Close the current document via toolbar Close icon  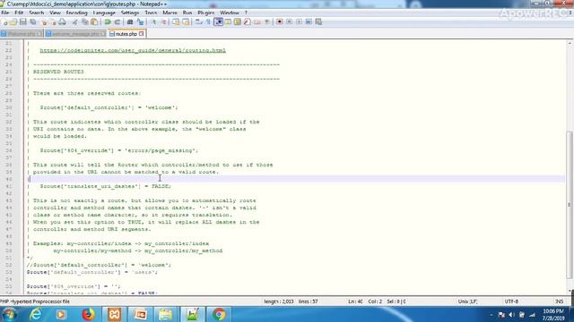(44, 21)
